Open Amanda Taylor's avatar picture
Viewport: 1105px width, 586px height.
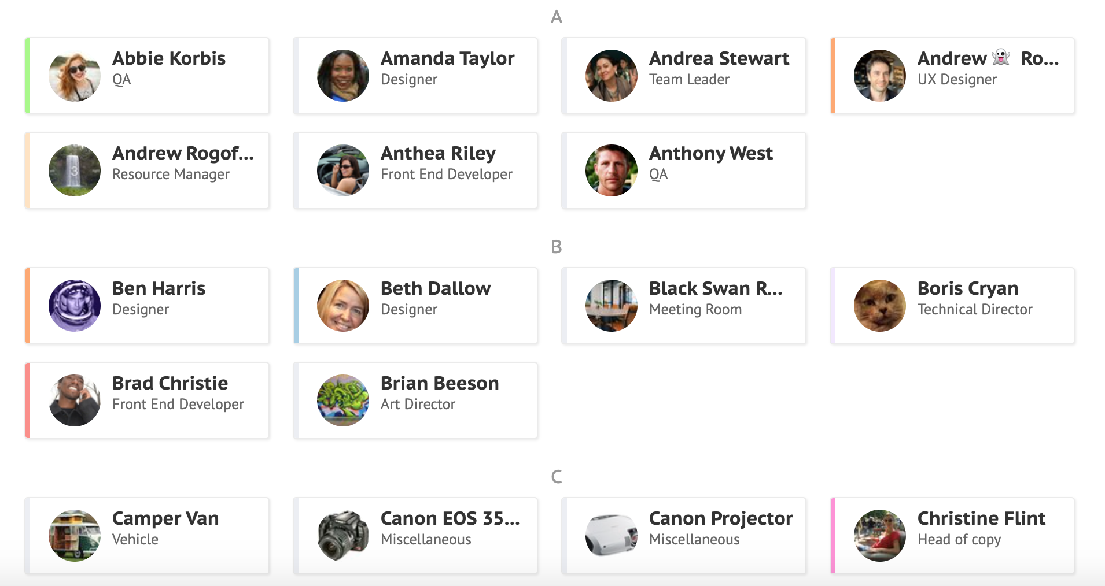[x=343, y=76]
